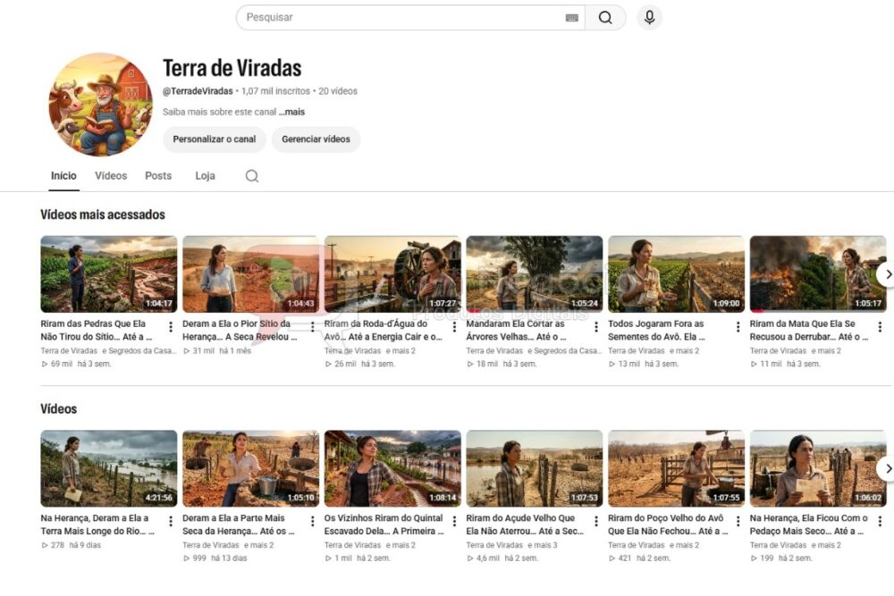Open options menu for Mandaram Ela Cortar video
The width and height of the screenshot is (894, 596).
tap(596, 326)
